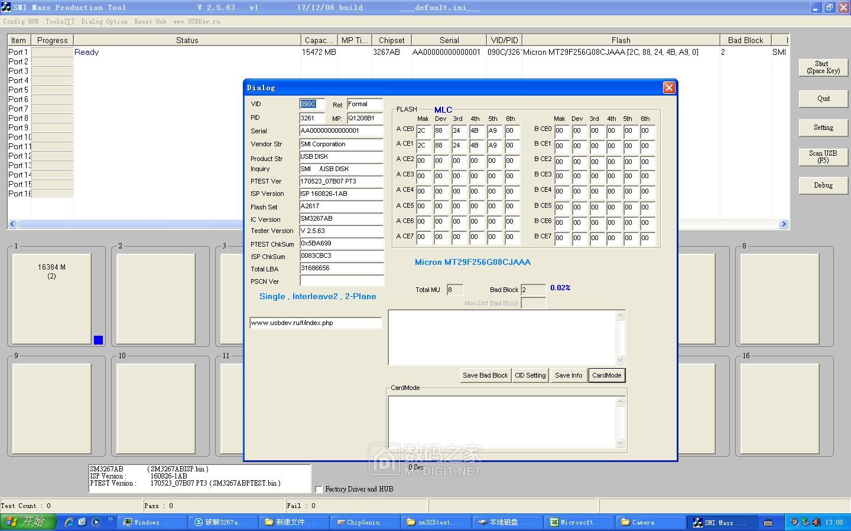Click the empty slot 16 panel
Image resolution: width=851 pixels, height=531 pixels.
coord(779,408)
